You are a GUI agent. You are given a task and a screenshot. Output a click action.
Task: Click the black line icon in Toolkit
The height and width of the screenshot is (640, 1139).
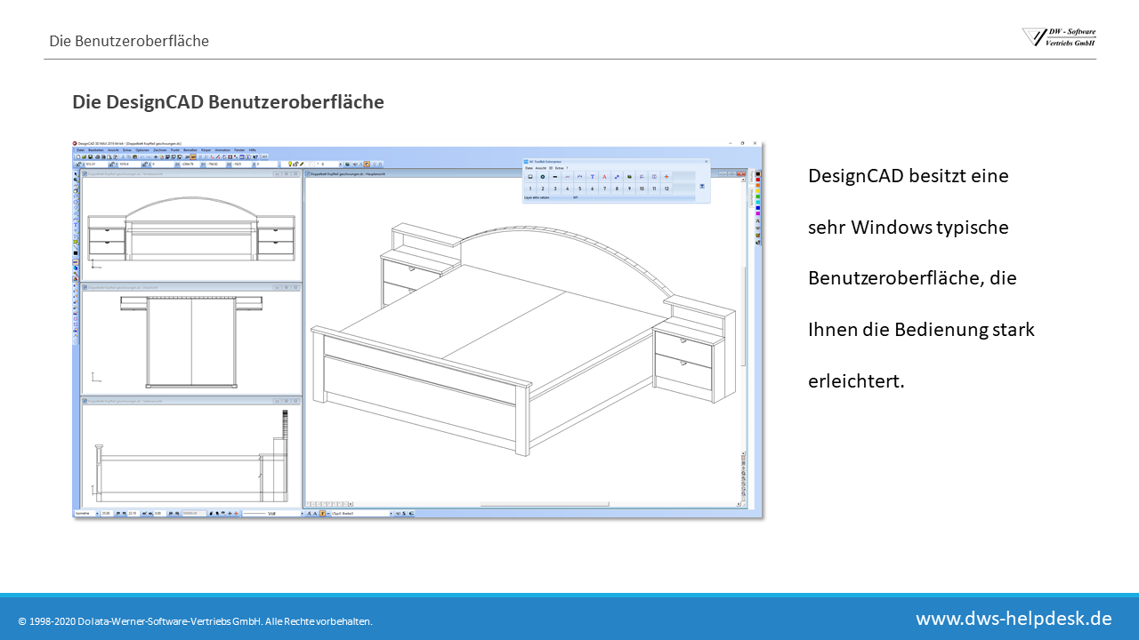tap(555, 177)
